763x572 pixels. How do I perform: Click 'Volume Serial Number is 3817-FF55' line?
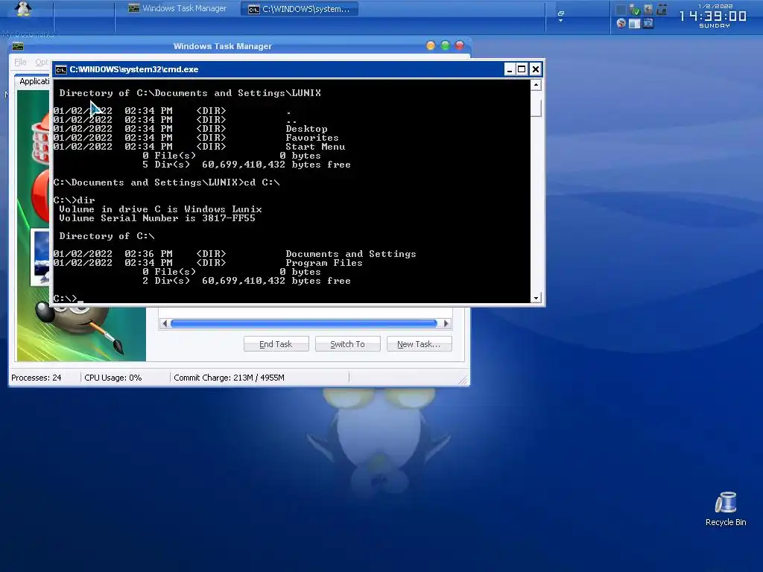157,218
